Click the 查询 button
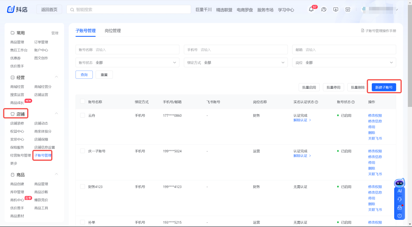Screen dimensions: 412x227 point(84,75)
